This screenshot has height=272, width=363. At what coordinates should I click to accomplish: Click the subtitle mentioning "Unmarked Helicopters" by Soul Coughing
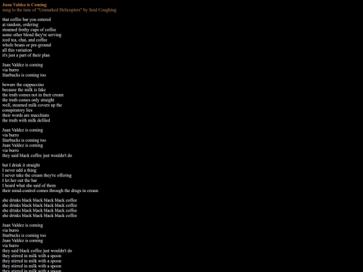(x=59, y=10)
